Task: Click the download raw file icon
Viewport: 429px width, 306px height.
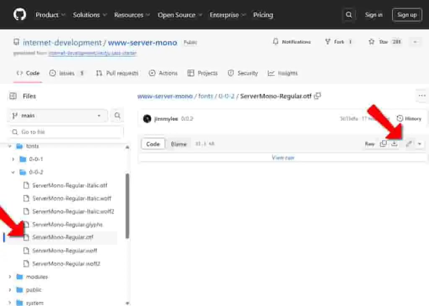Action: click(394, 144)
